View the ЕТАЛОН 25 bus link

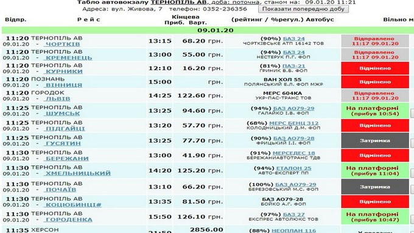pyautogui.click(x=293, y=168)
